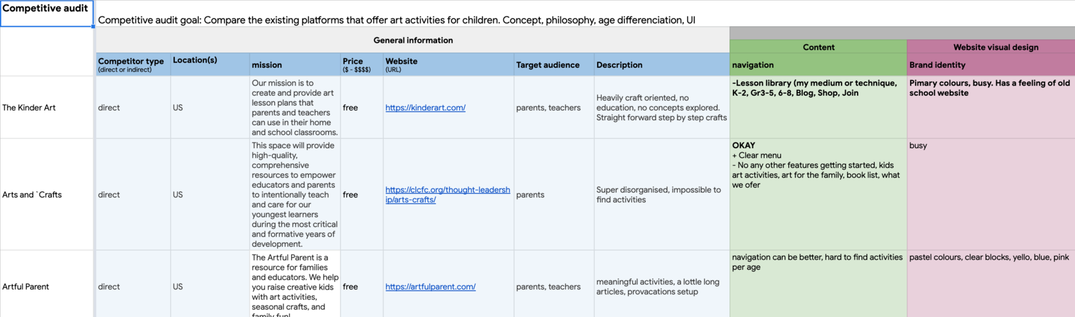The width and height of the screenshot is (1075, 317).
Task: Select the 'Brand identity' column header
Action: pos(990,65)
